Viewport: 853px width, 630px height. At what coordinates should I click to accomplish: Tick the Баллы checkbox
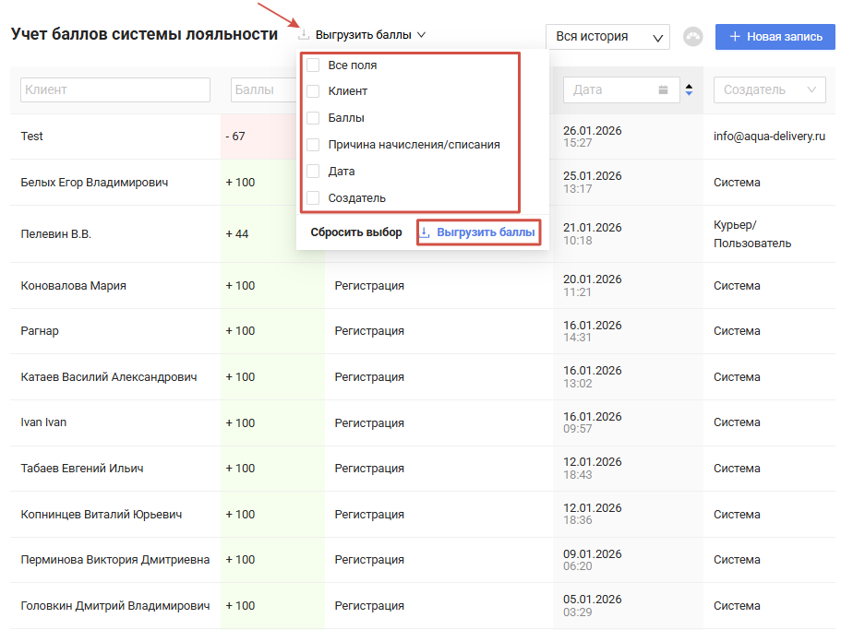(313, 118)
